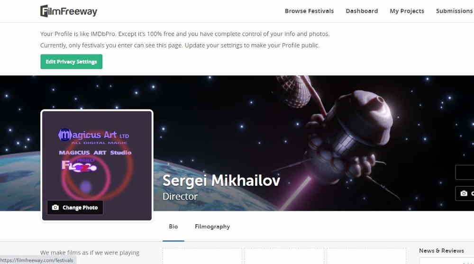This screenshot has width=474, height=264.
Task: Select the middle empty photo placeholder box
Action: click(x=284, y=256)
